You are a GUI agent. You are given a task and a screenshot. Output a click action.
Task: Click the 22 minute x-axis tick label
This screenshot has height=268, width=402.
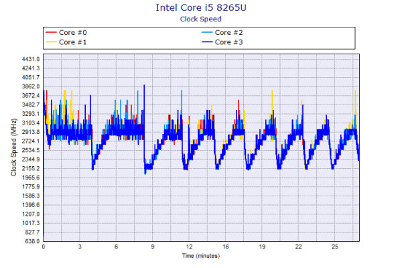298,247
